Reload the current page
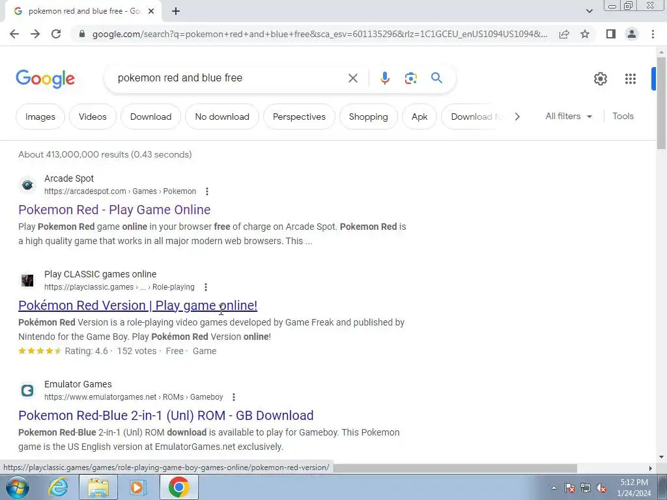 (56, 34)
